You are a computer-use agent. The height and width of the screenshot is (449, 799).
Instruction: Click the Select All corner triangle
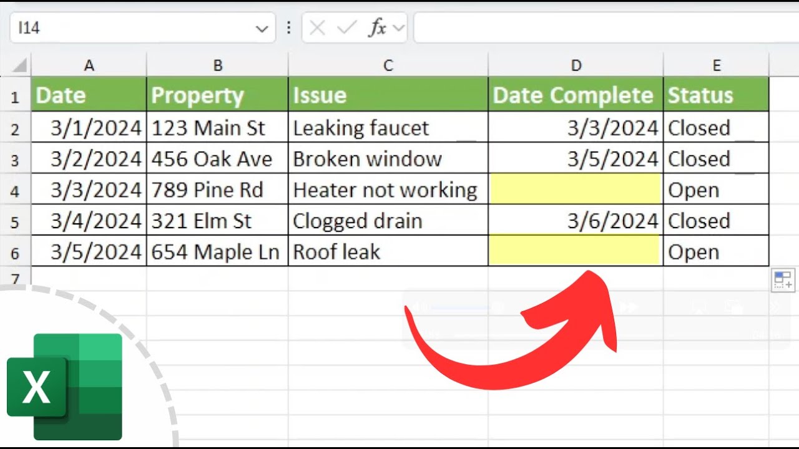pos(19,65)
